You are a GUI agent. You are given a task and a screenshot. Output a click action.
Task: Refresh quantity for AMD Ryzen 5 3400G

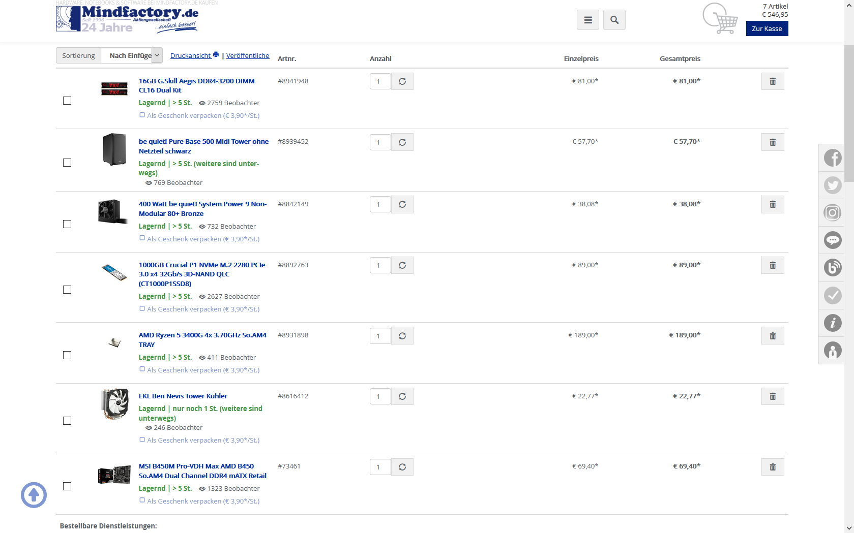[402, 336]
